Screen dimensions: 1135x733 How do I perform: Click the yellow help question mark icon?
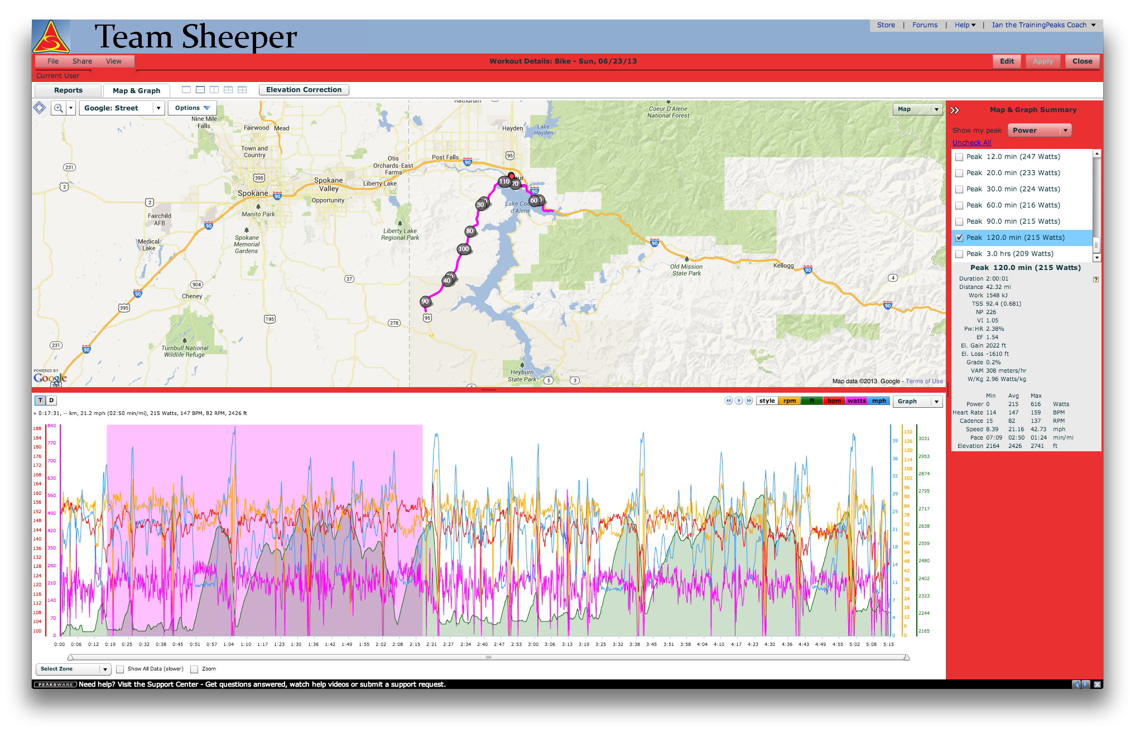pos(1095,279)
